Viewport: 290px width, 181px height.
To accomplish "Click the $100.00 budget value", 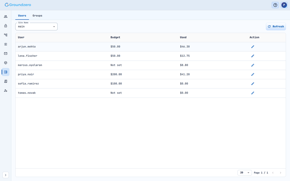I will coord(116,84).
